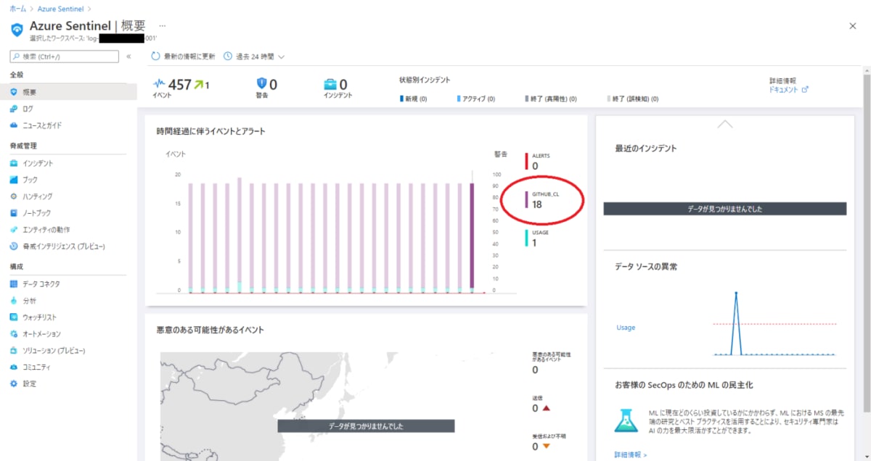Click the Azure Sentinel shield logo
Viewport: 871px width, 461px height.
[x=17, y=30]
